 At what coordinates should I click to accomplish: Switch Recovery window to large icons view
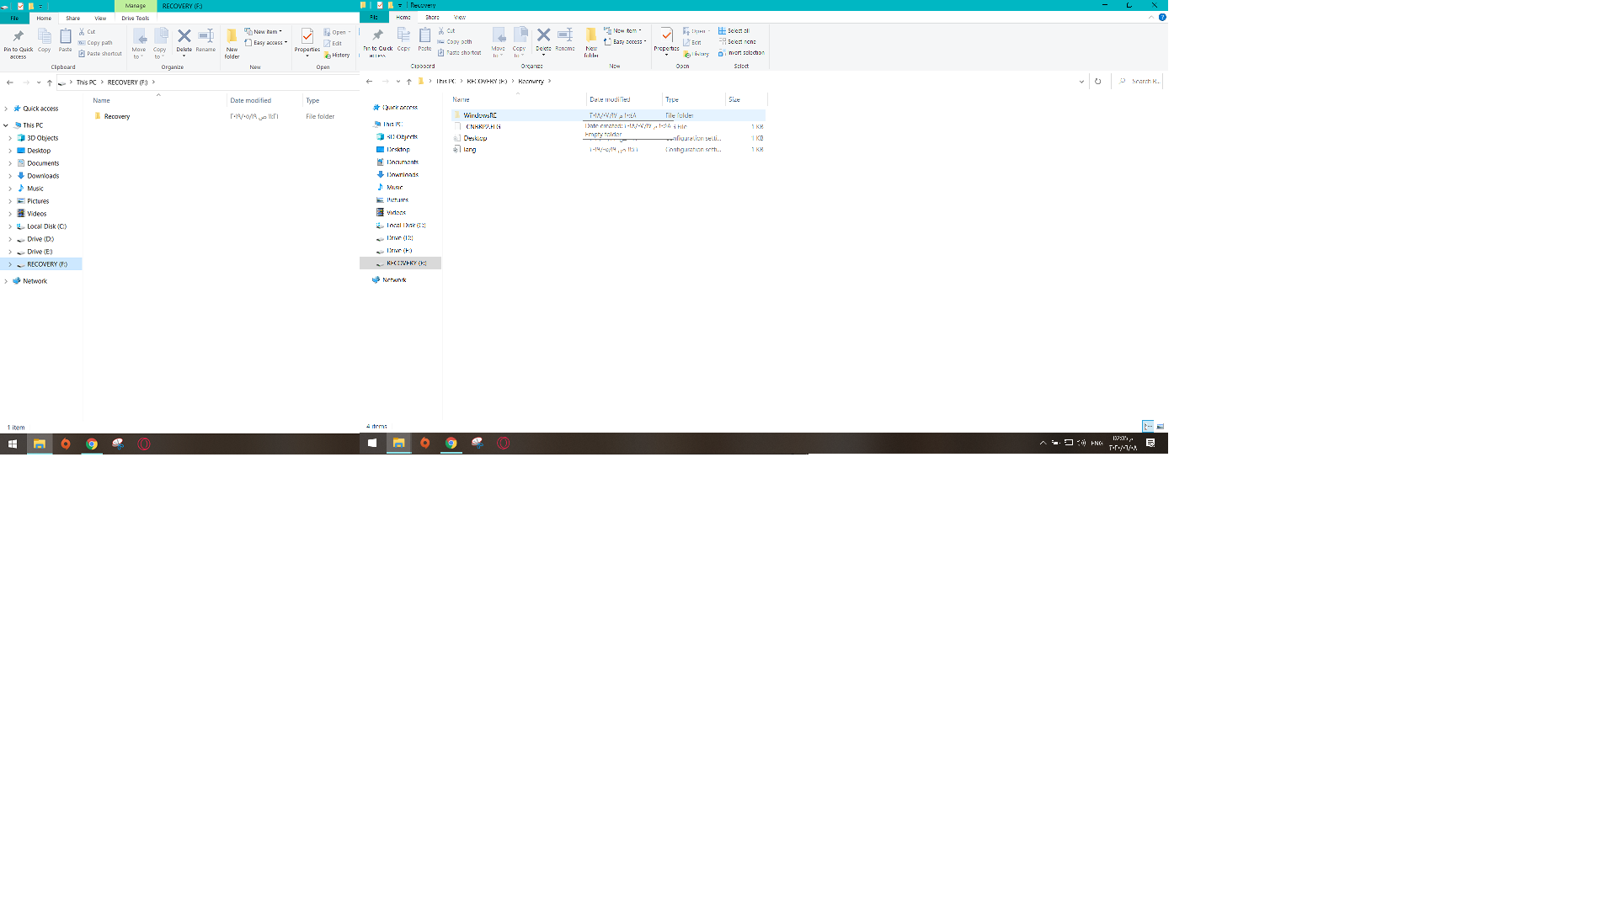[1161, 426]
